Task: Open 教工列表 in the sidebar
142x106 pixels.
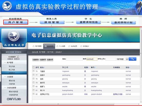Action: (x=12, y=70)
